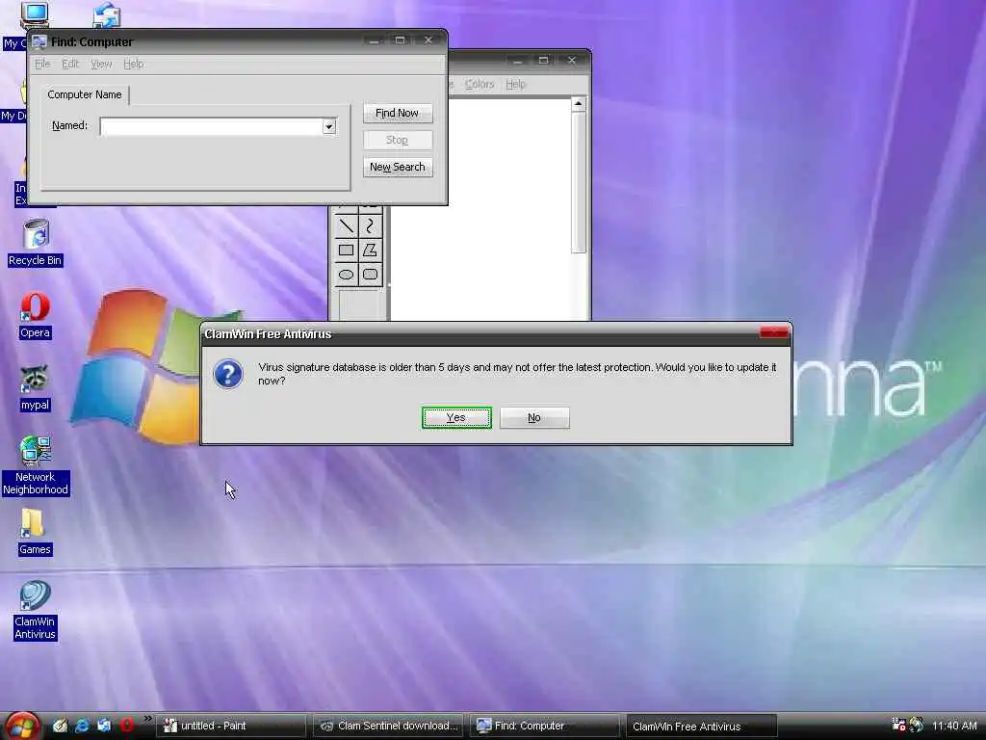
Task: Click the New Search button
Action: (x=398, y=167)
